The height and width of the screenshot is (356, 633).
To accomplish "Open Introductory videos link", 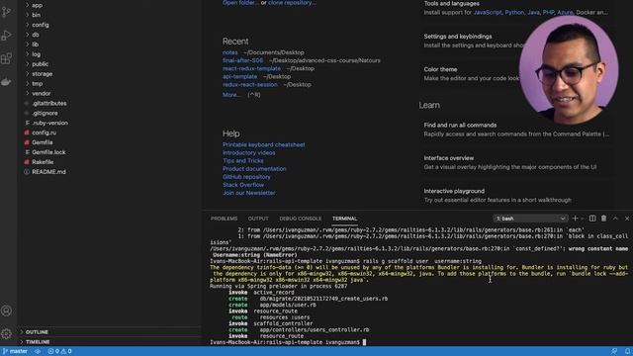I will [248, 152].
